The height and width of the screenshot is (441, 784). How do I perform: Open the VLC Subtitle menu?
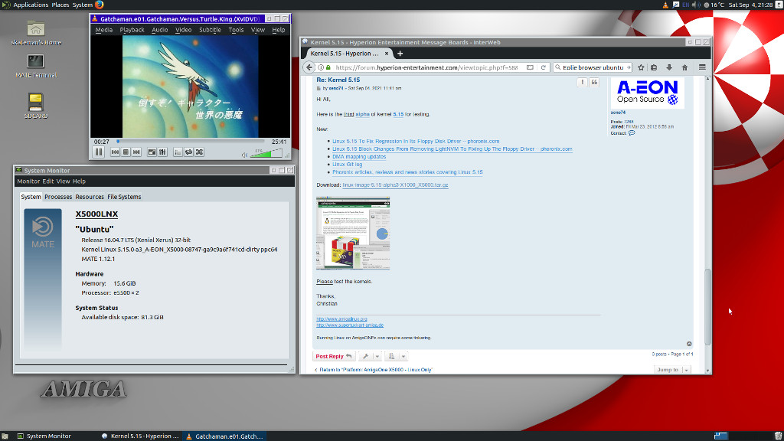pyautogui.click(x=210, y=30)
